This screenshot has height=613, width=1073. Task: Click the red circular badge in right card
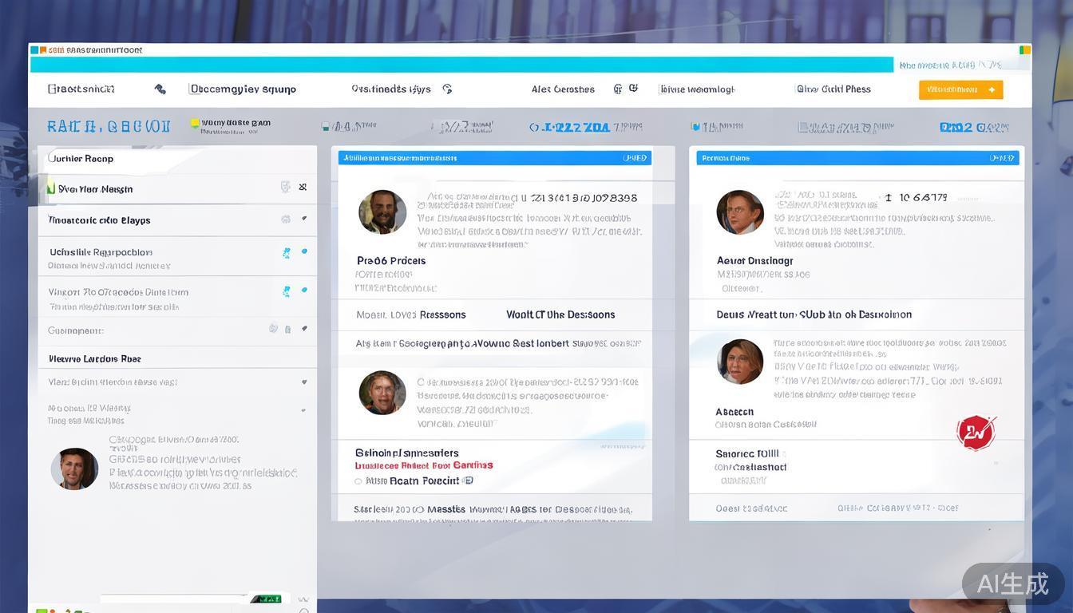pyautogui.click(x=976, y=432)
